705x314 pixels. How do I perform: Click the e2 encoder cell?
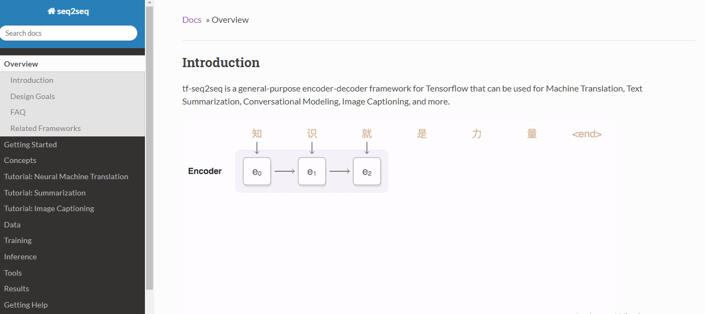point(367,172)
